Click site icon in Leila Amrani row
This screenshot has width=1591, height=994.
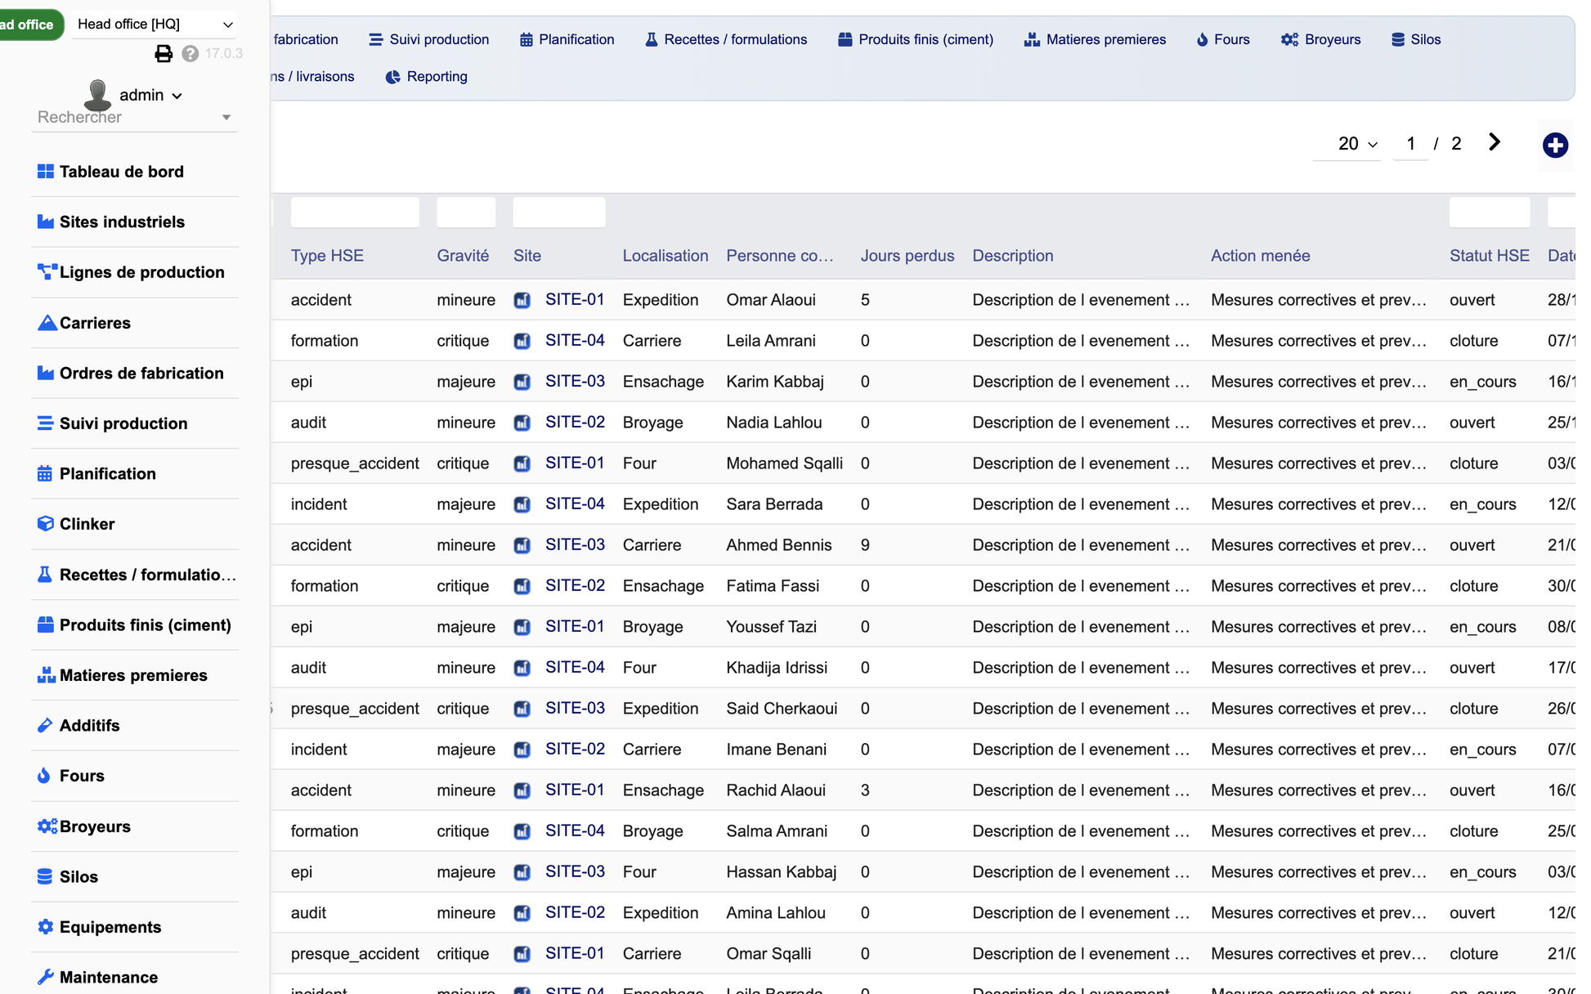pyautogui.click(x=522, y=341)
